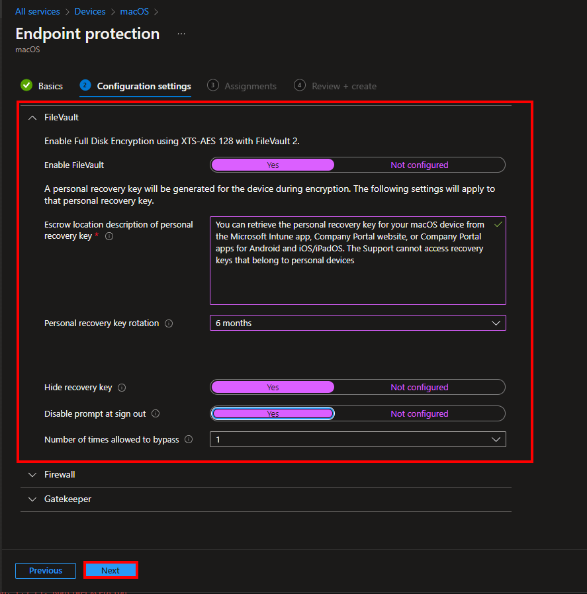The width and height of the screenshot is (587, 594).
Task: Click info icon beside Escrow location description
Action: pyautogui.click(x=109, y=236)
